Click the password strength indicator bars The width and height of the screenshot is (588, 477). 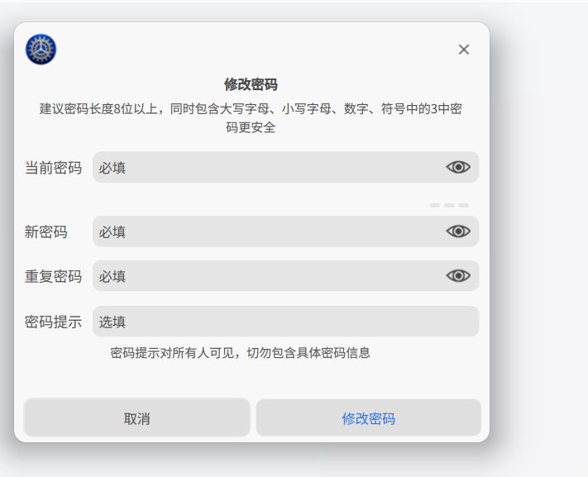pyautogui.click(x=449, y=205)
